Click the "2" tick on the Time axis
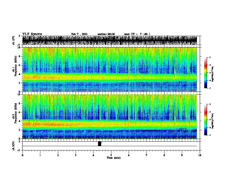Viewport: 225px width, 174px height. 58,155
